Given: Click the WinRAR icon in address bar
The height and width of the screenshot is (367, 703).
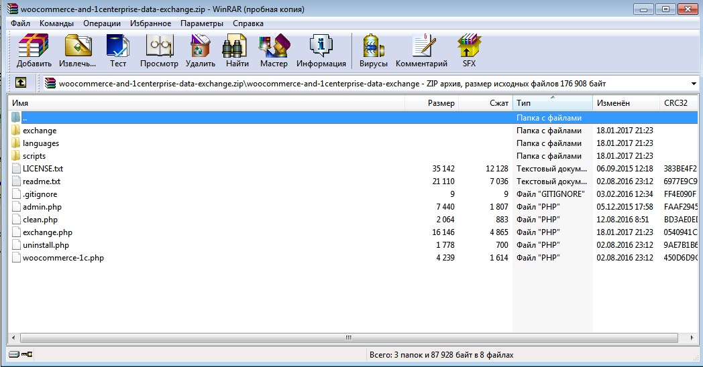Looking at the screenshot, I should click(x=50, y=83).
